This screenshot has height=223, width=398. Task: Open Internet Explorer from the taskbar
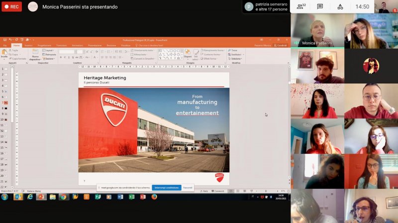(30, 197)
